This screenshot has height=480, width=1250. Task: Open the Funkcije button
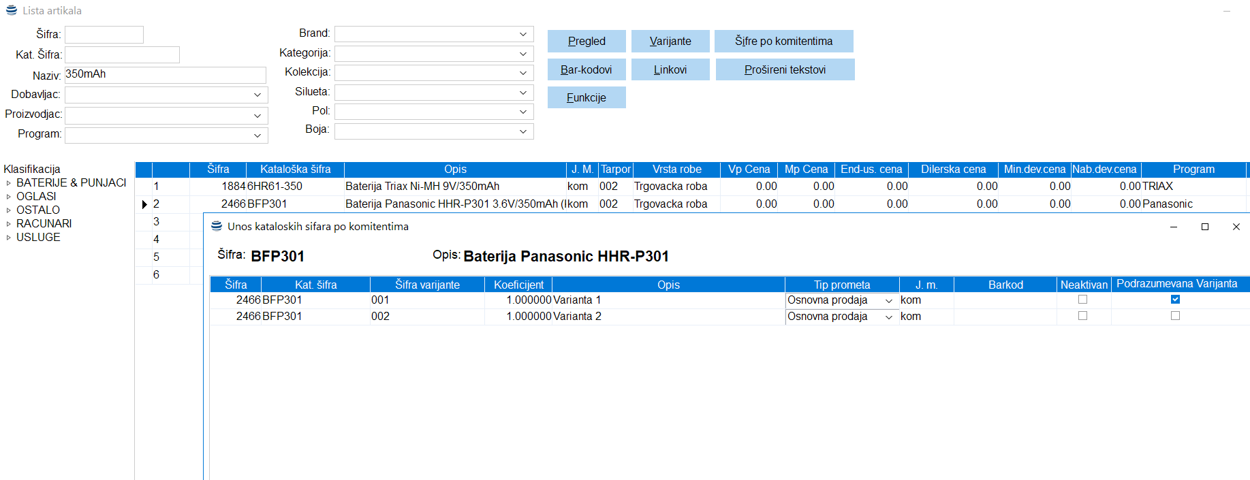click(586, 98)
